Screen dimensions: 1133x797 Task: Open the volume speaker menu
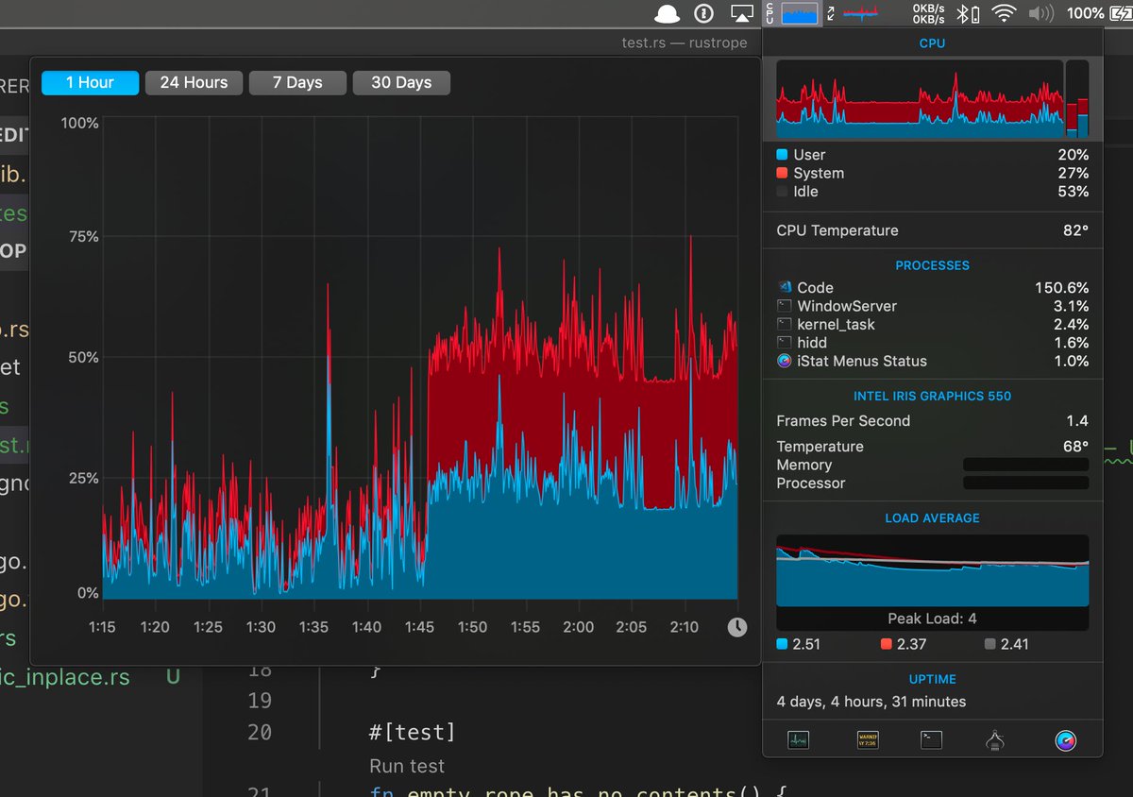click(1040, 13)
